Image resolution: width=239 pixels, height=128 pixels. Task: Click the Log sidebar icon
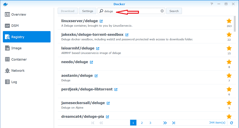click(7, 82)
